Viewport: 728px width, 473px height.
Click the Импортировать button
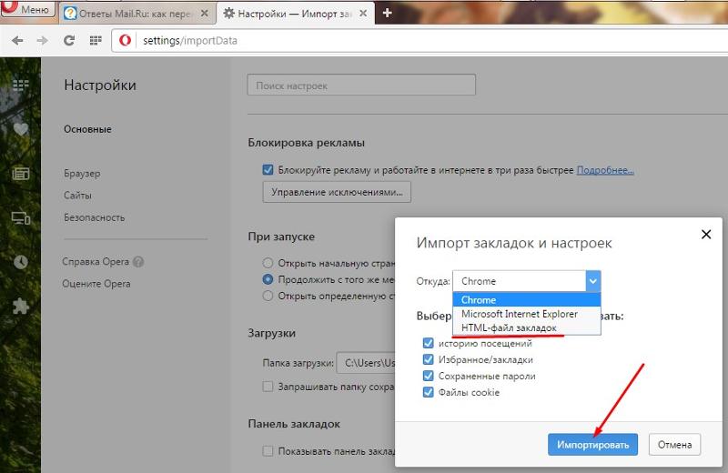tap(593, 445)
